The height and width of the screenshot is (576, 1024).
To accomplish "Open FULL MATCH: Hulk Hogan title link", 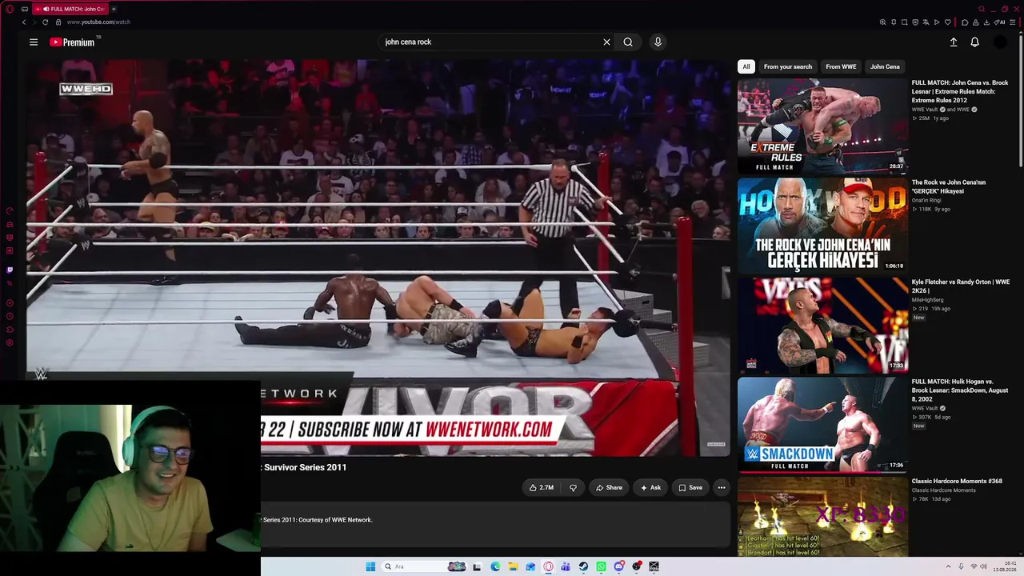I will (960, 390).
